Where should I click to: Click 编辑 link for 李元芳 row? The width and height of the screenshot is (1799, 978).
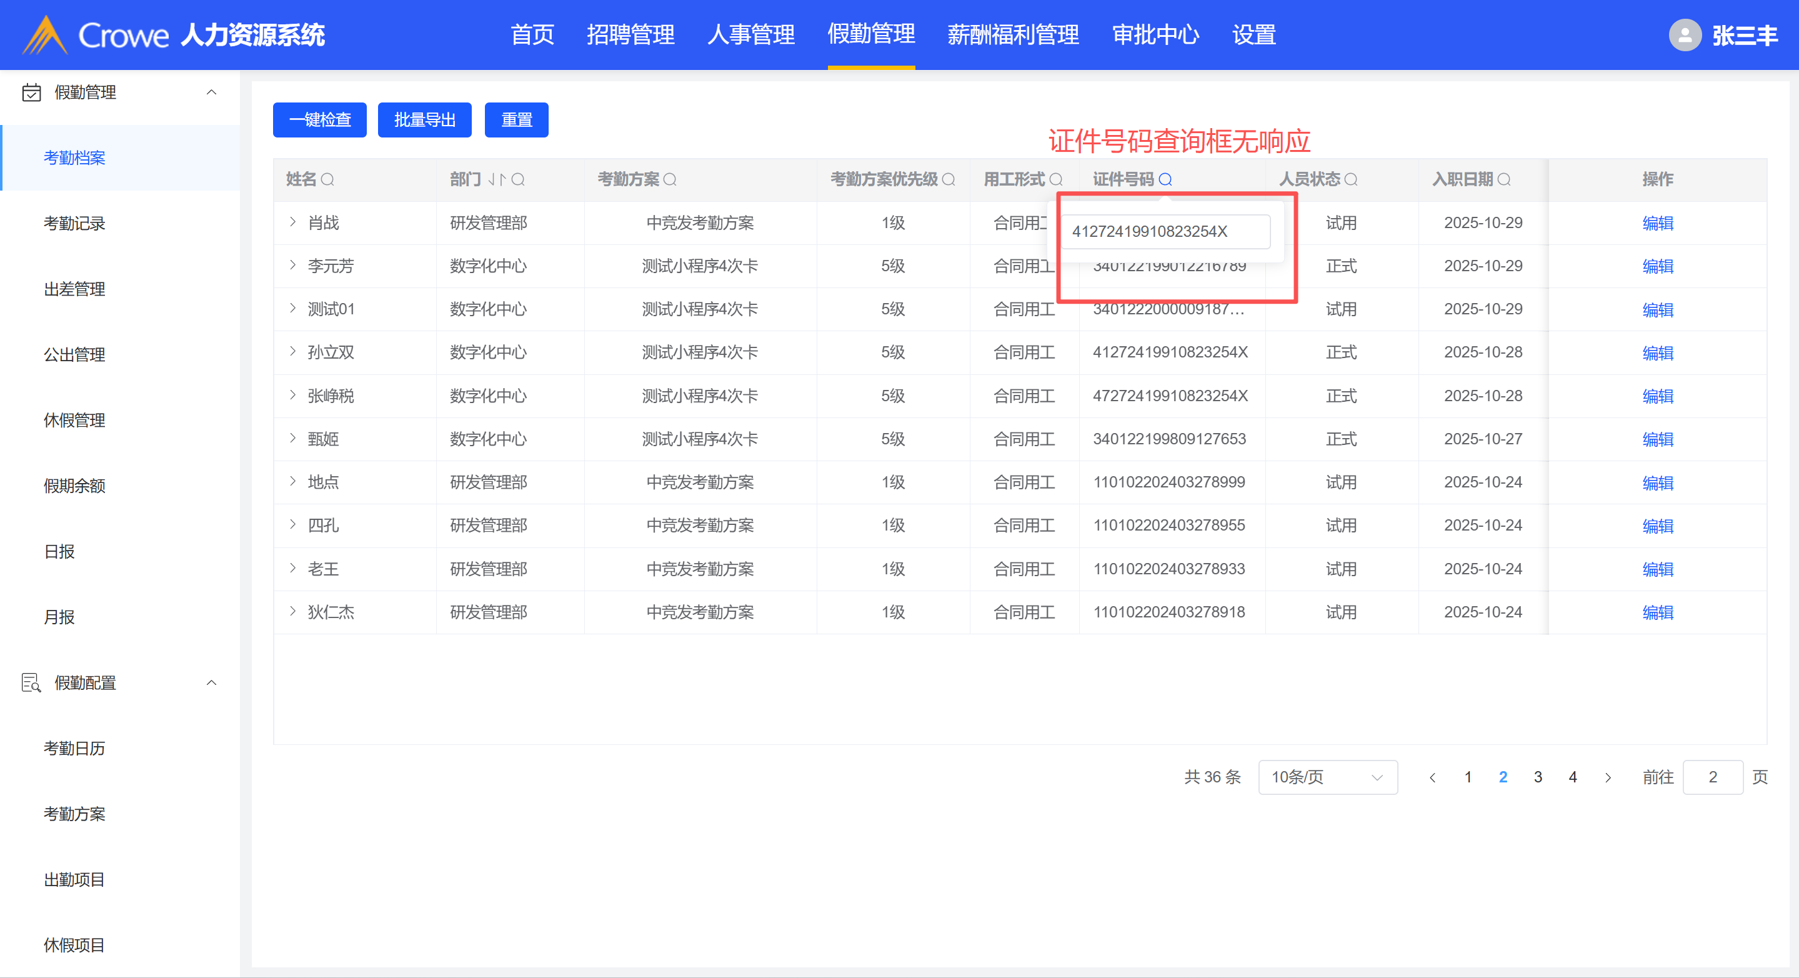pos(1657,266)
